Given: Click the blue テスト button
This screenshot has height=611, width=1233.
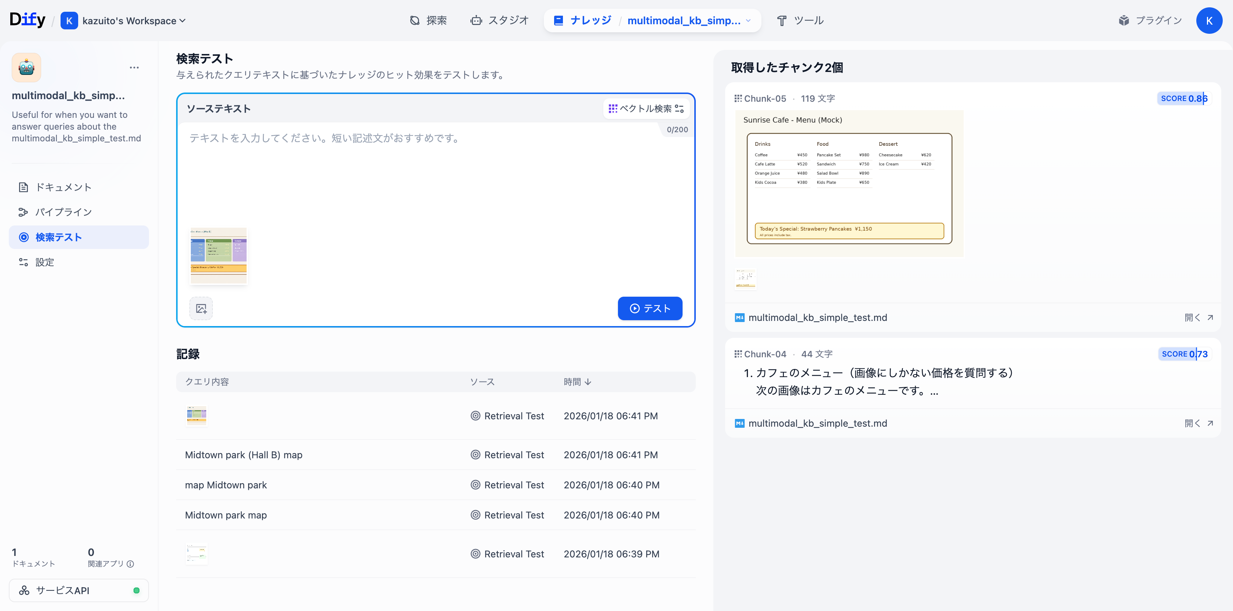Looking at the screenshot, I should [x=650, y=308].
